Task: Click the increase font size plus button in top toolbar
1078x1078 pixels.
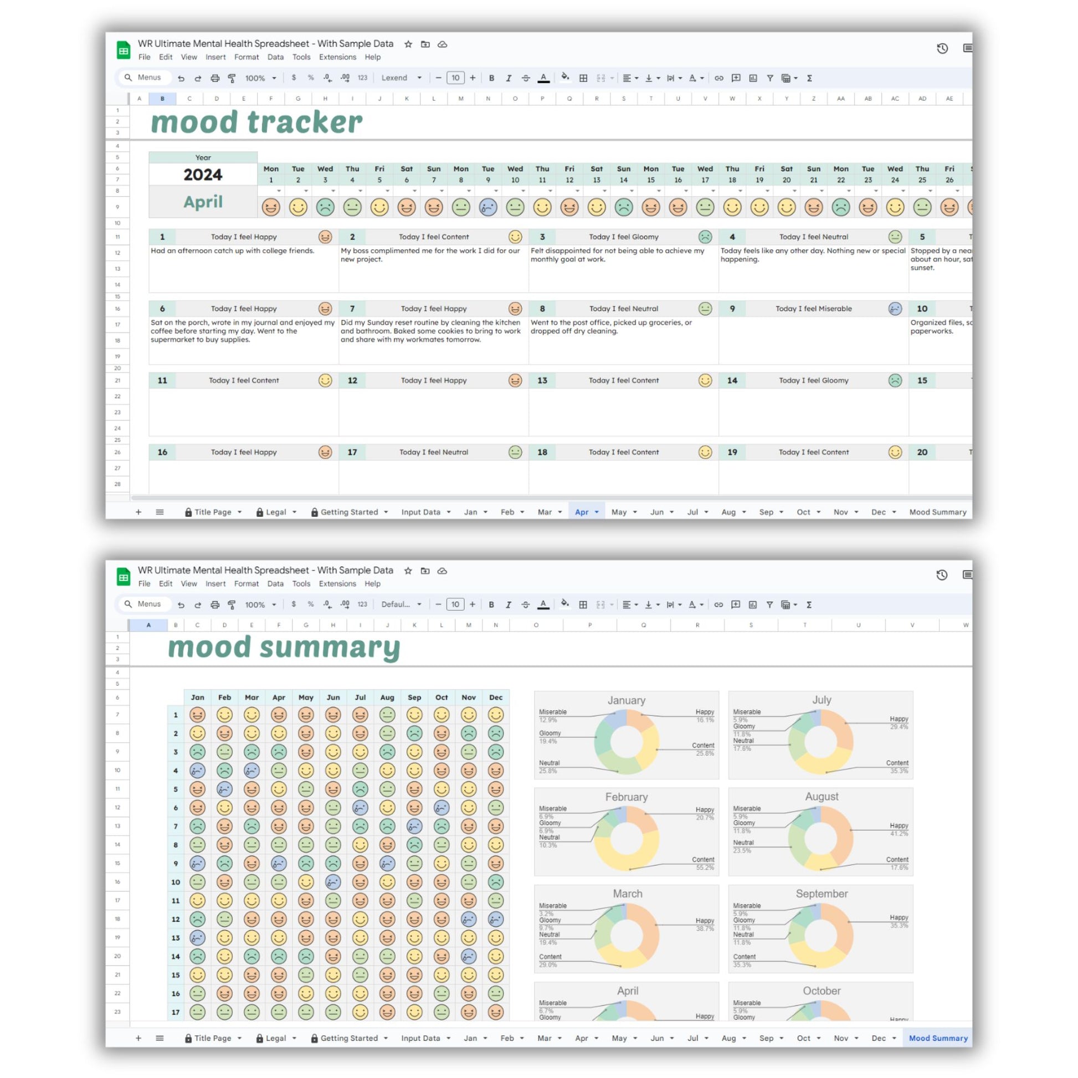Action: (x=473, y=78)
